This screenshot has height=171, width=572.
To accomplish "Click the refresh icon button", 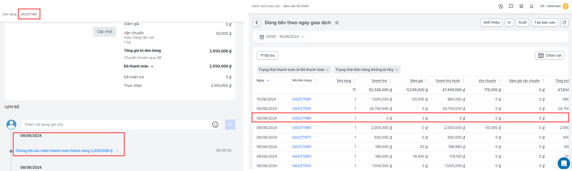I will click(x=564, y=22).
